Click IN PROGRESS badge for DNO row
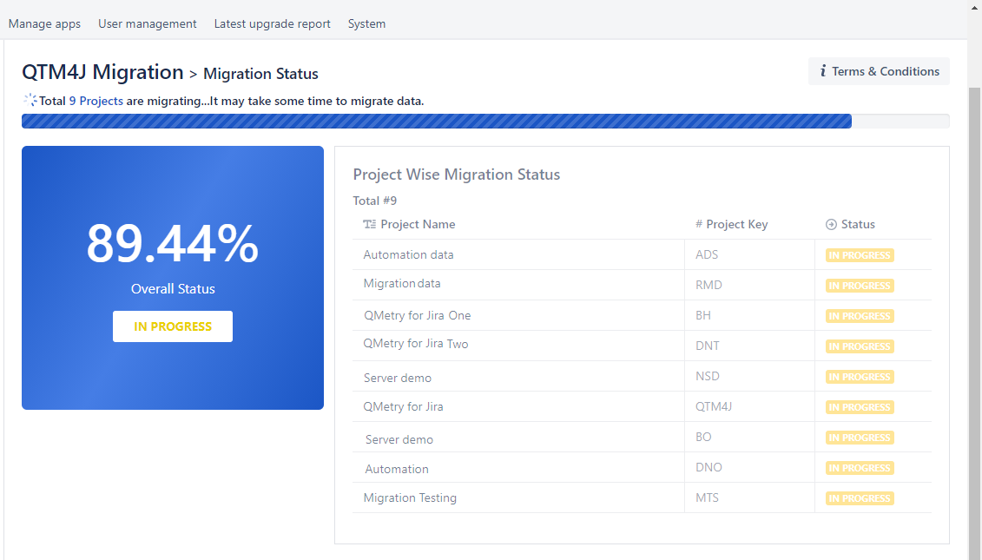This screenshot has height=560, width=982. click(x=860, y=468)
